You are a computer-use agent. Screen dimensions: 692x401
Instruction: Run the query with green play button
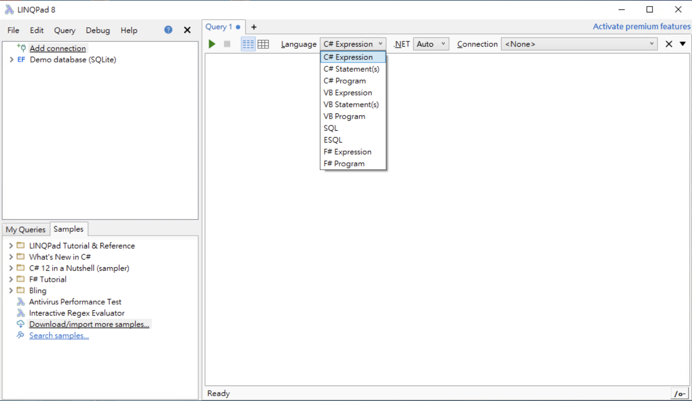tap(212, 44)
